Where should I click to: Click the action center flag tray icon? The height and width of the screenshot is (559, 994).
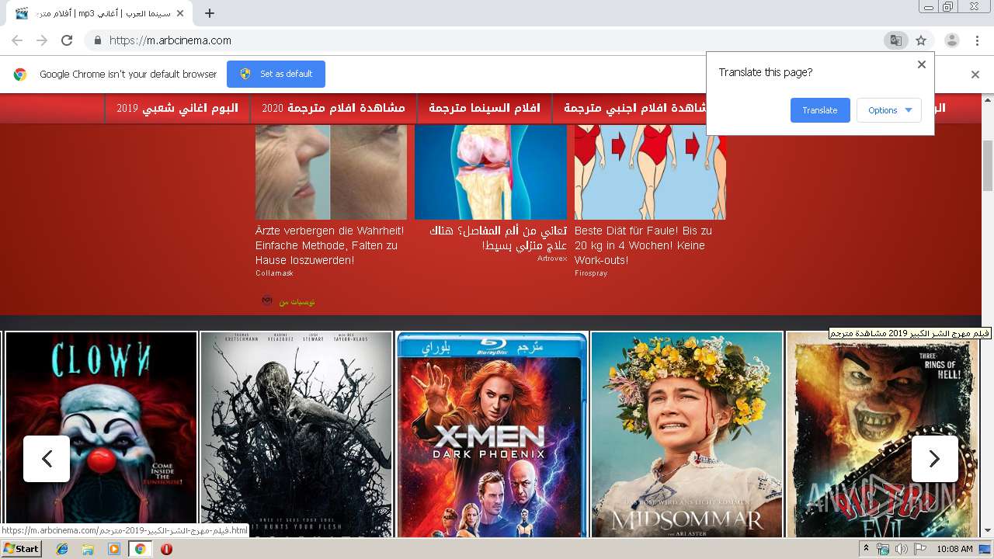click(x=919, y=549)
